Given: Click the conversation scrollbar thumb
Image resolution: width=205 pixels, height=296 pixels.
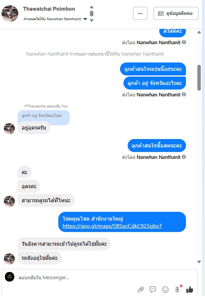Looking at the screenshot, I should (x=199, y=78).
